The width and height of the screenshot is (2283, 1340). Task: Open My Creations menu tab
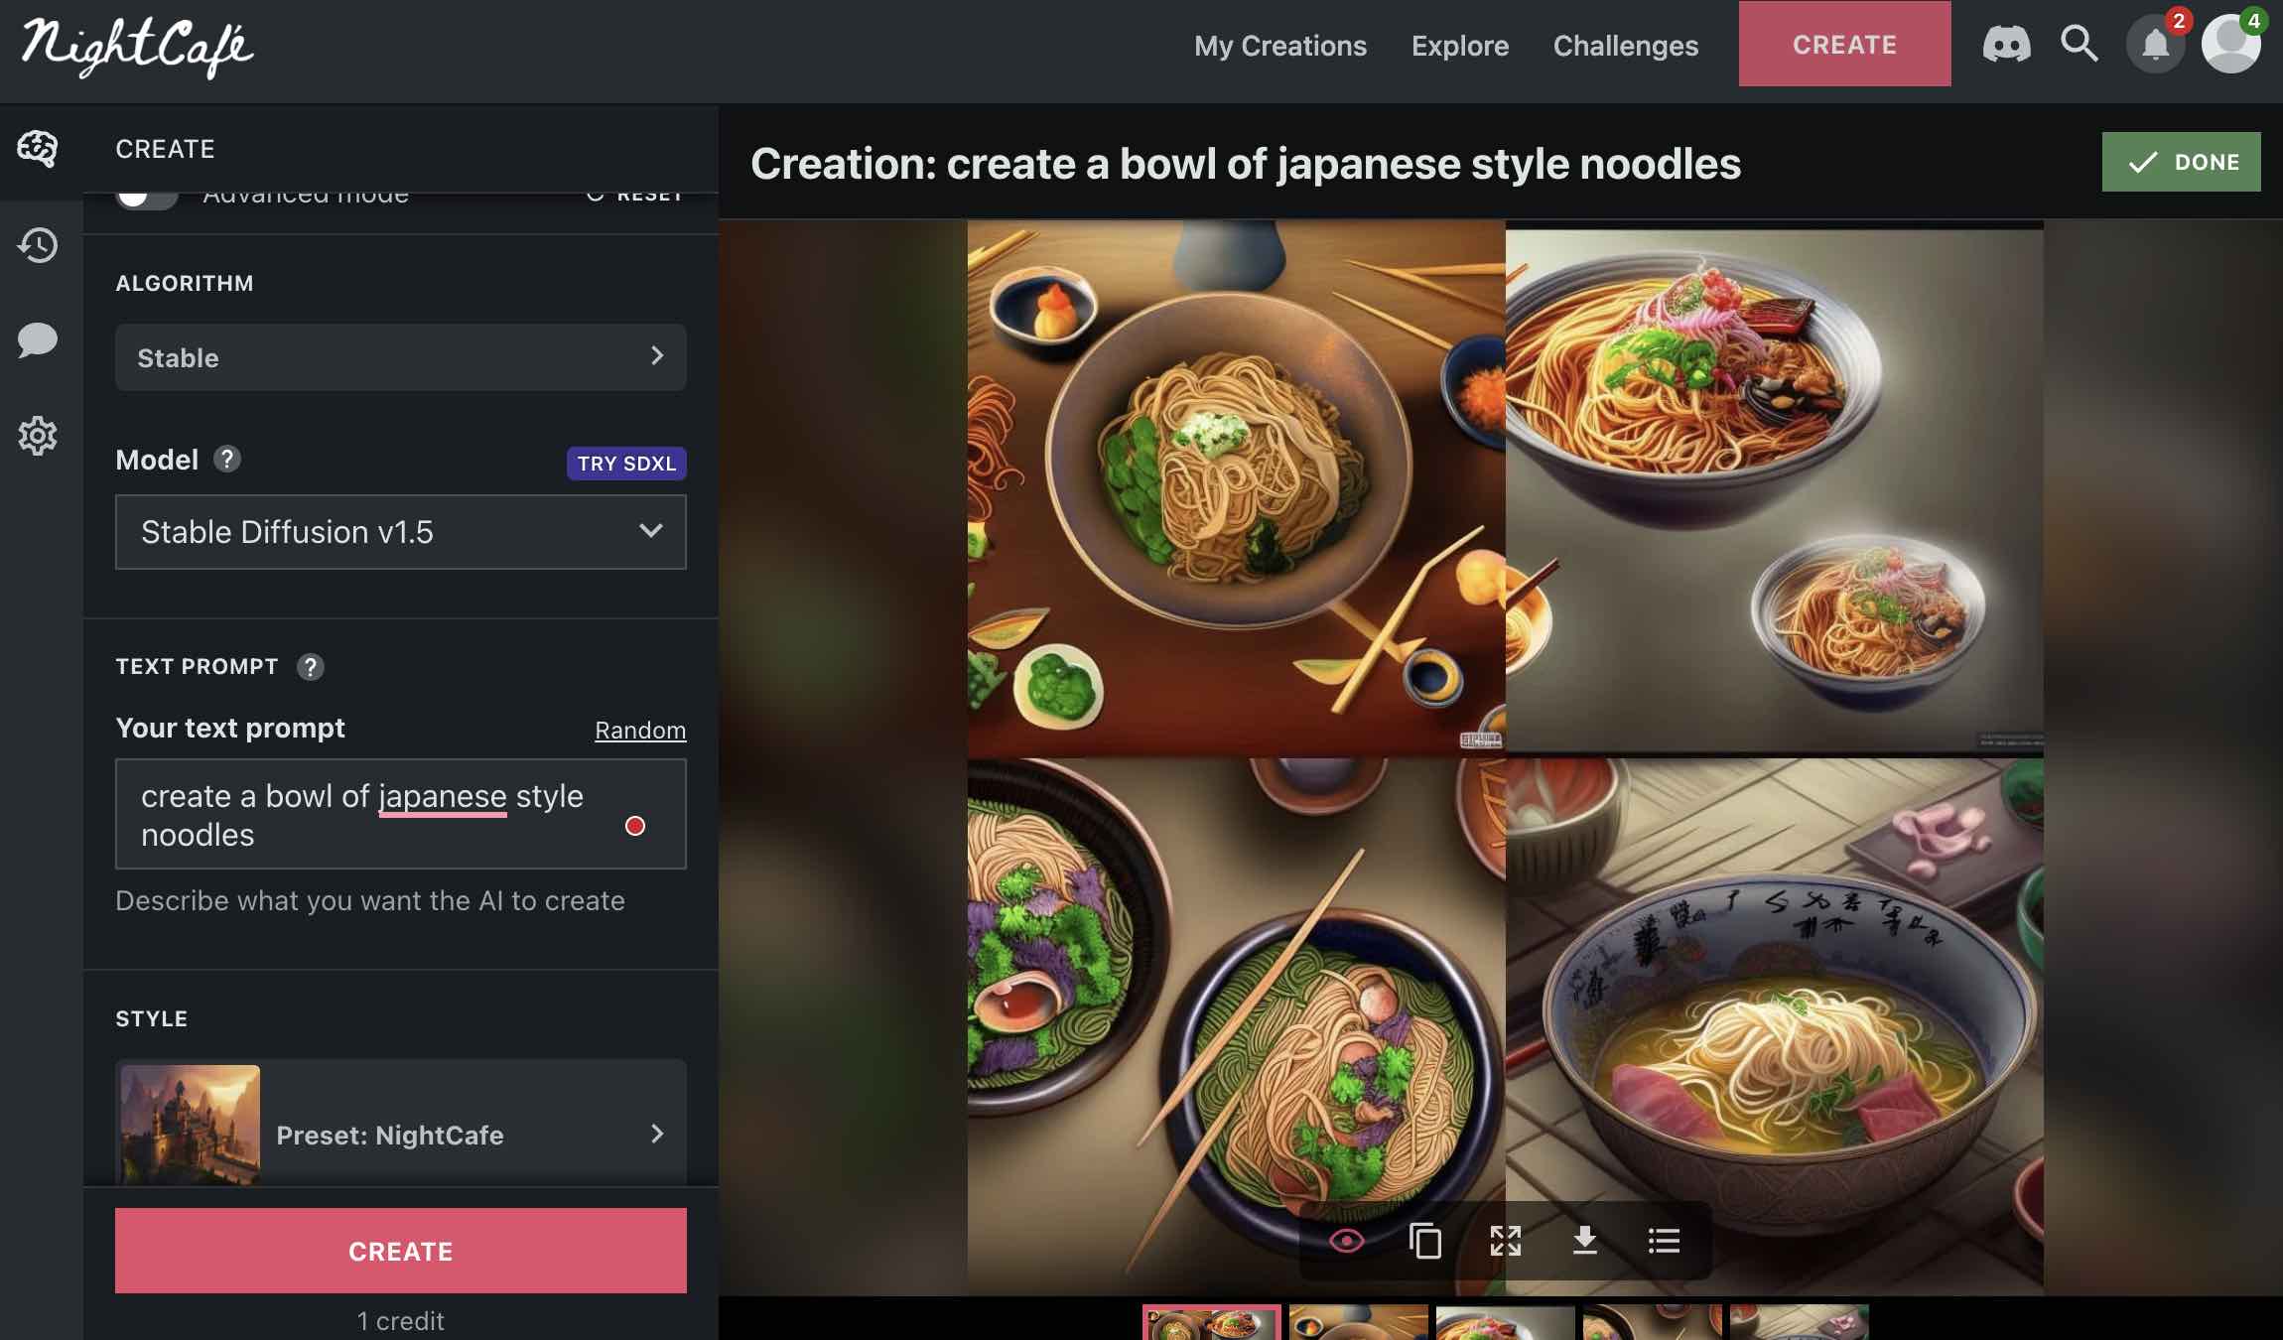[x=1281, y=43]
